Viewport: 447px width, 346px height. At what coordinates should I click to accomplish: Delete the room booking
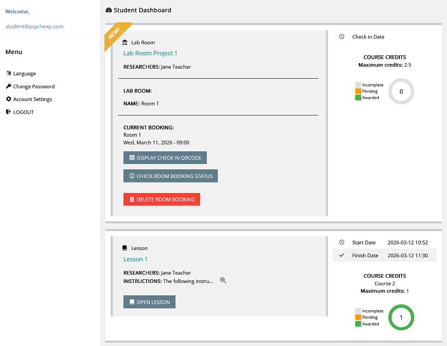click(x=161, y=199)
